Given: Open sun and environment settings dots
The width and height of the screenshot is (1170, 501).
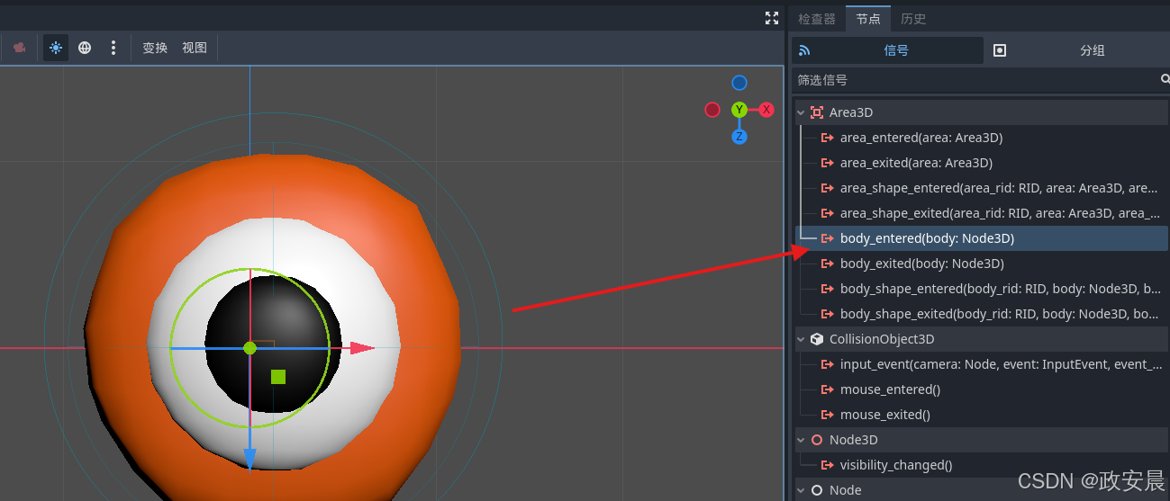Looking at the screenshot, I should point(113,48).
